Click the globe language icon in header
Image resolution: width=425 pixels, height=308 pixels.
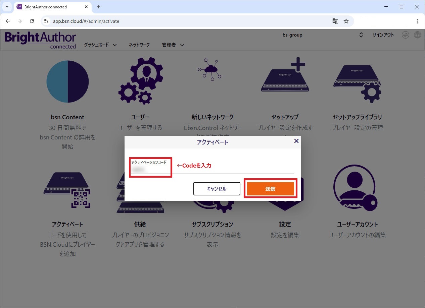click(417, 35)
